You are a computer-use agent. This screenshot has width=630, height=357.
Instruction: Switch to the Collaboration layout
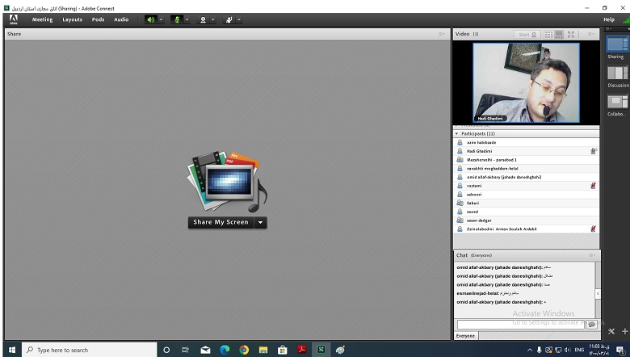coord(617,103)
